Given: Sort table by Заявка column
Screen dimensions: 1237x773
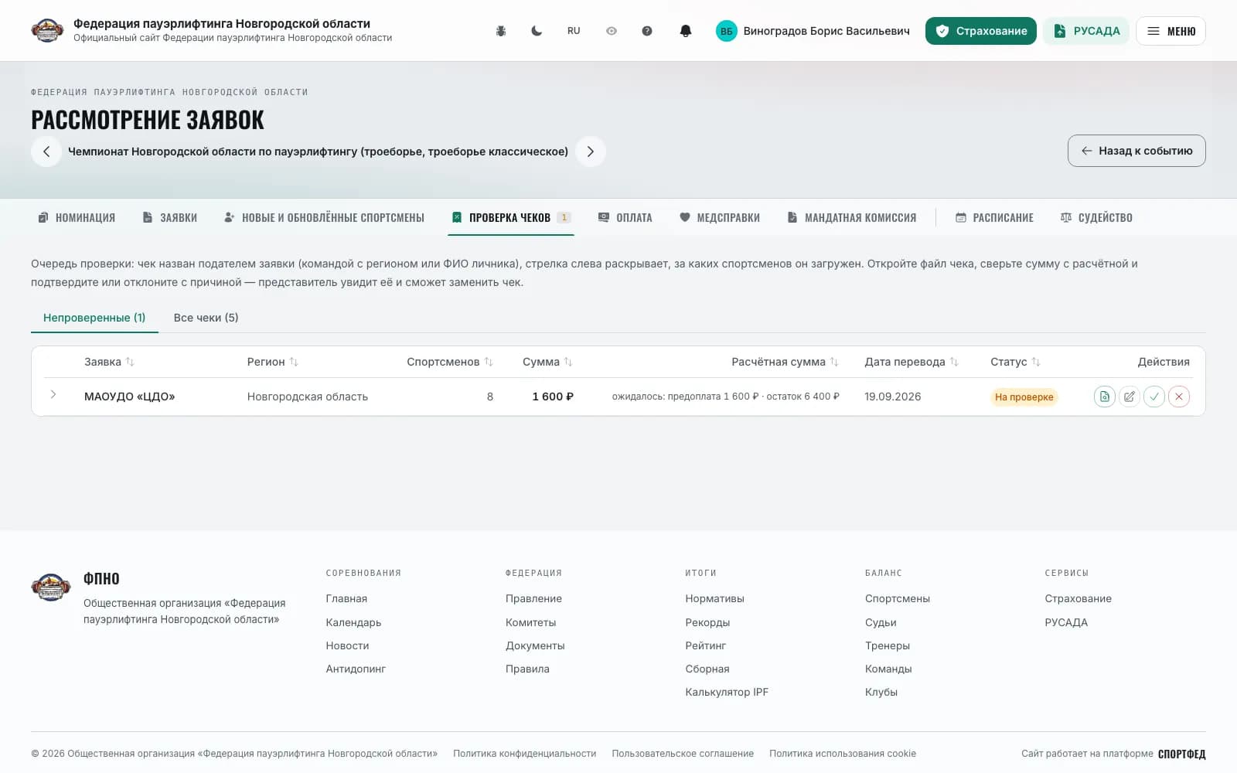Looking at the screenshot, I should coord(109,362).
